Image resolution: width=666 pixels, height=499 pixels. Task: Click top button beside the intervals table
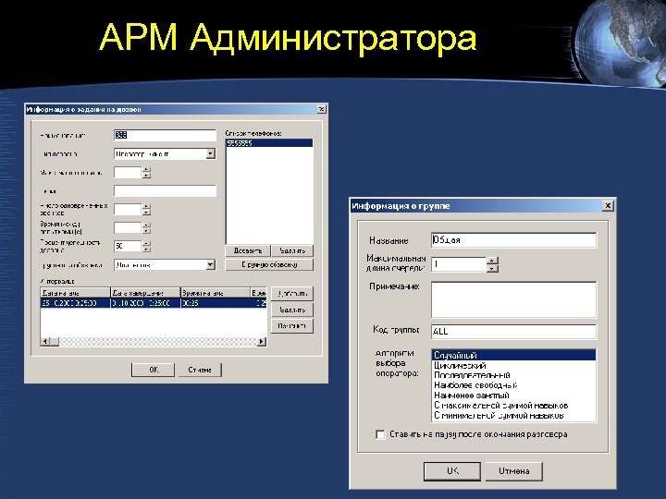[x=292, y=293]
